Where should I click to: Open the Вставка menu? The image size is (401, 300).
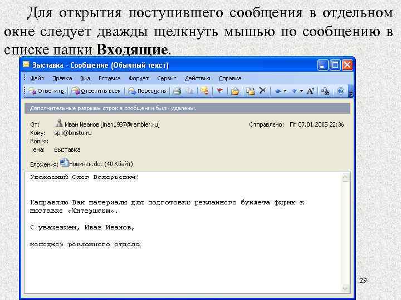click(110, 78)
